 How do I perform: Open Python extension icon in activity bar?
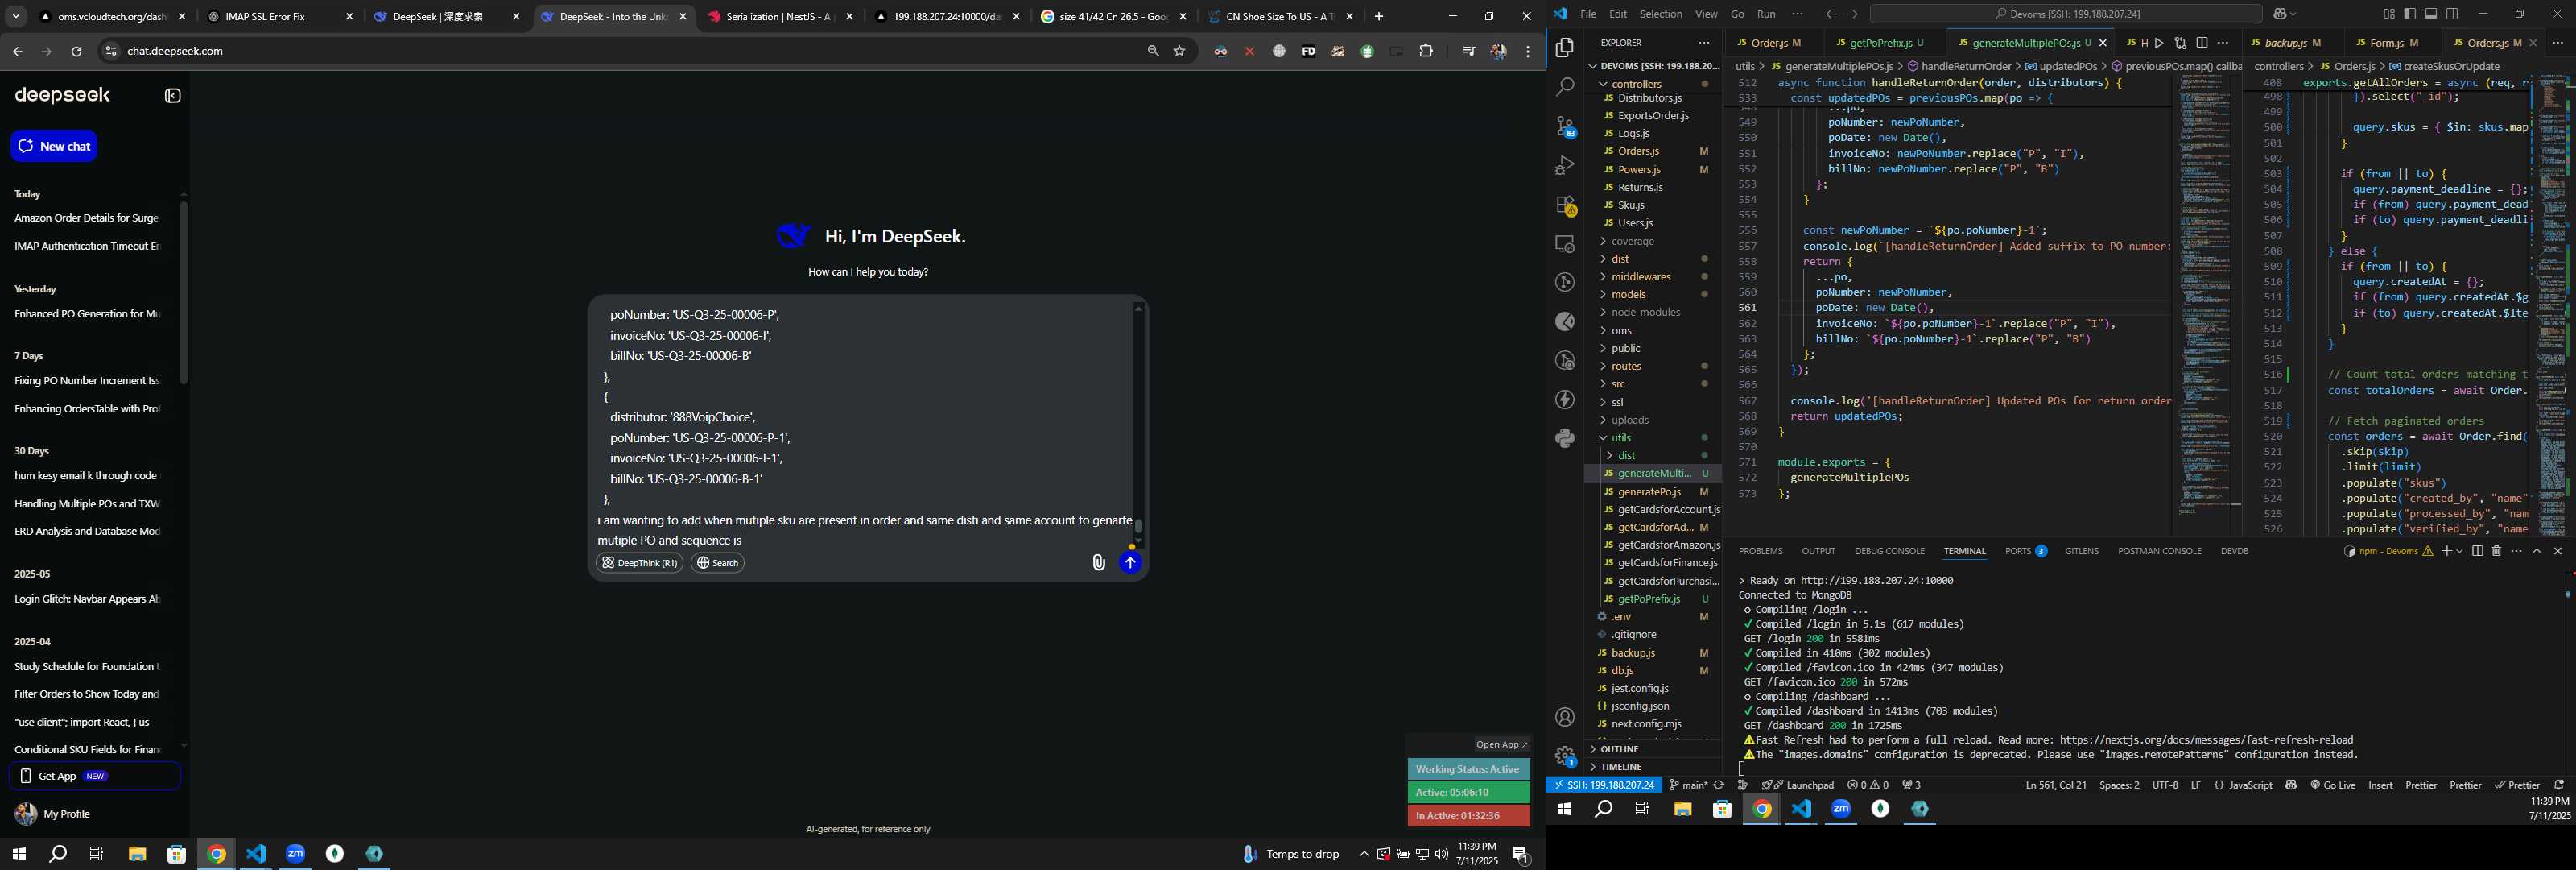tap(1565, 438)
